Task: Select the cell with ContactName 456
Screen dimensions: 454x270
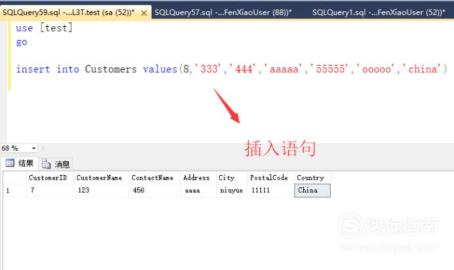Action: [155, 191]
